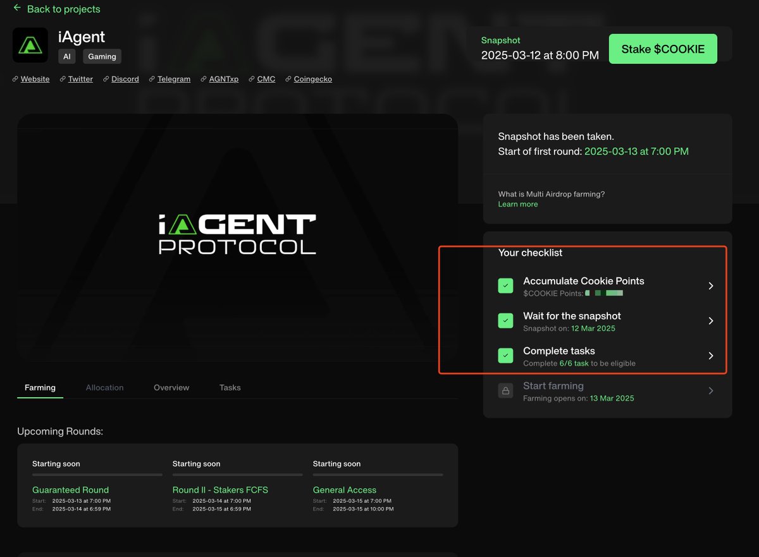Screen dimensions: 759x557
Task: Click the link icon beside Twitter
Action: tap(63, 79)
